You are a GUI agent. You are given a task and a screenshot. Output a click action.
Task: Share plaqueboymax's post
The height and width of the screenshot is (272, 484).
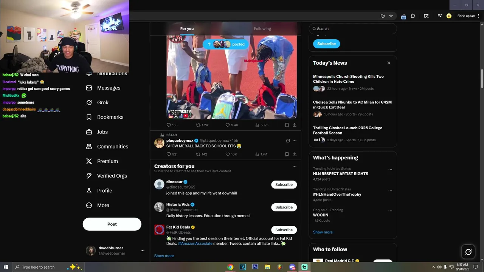coord(295,154)
